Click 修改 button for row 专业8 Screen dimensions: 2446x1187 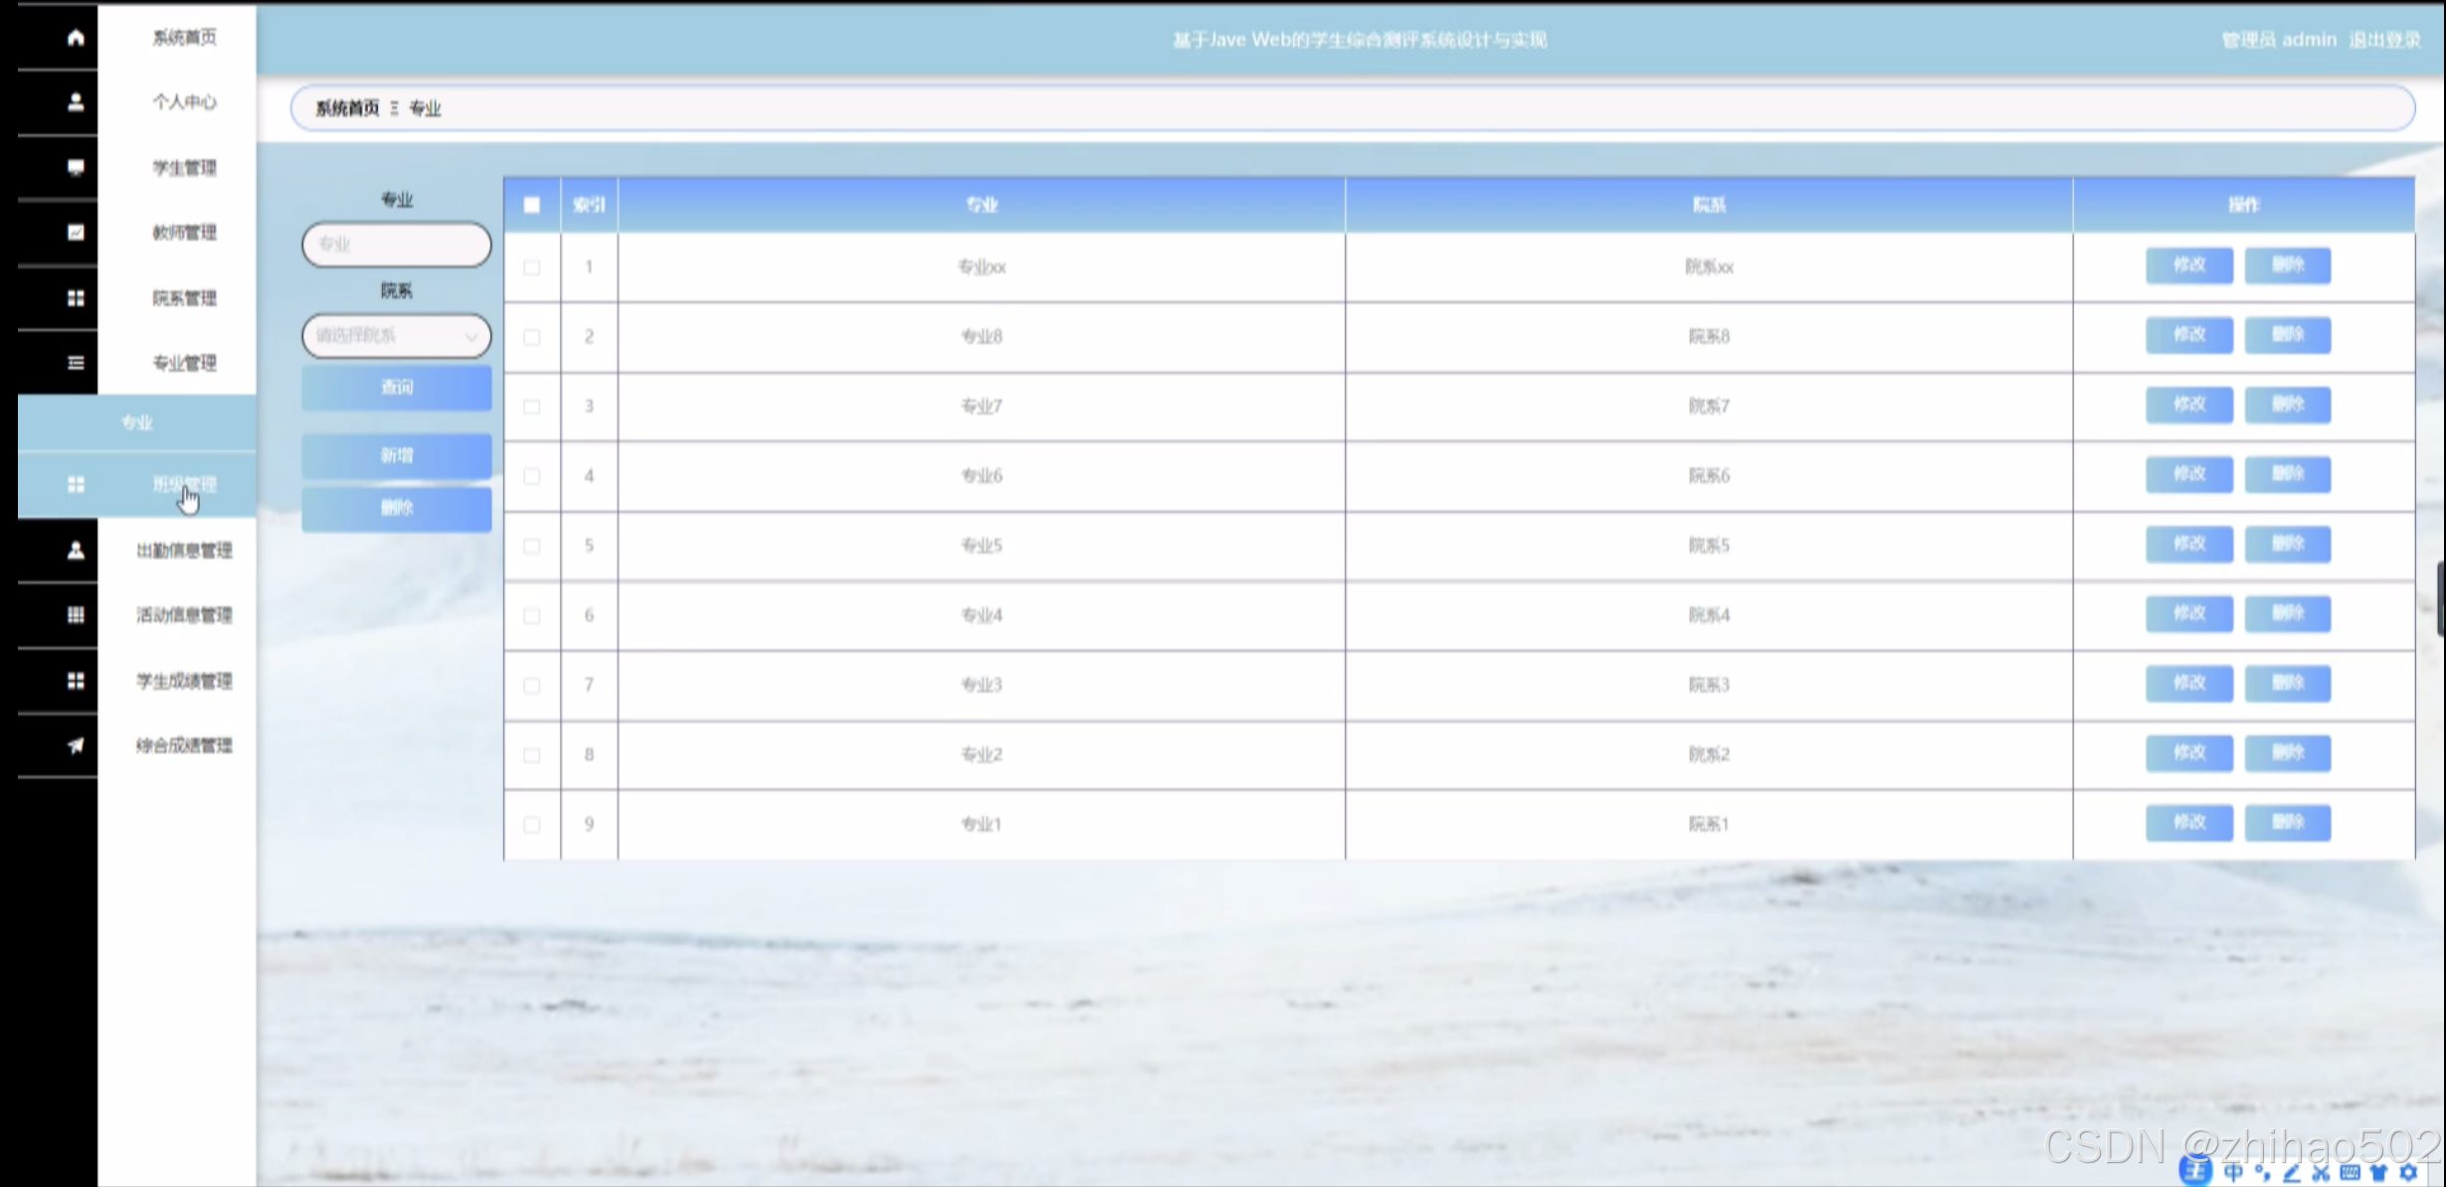[x=2188, y=335]
